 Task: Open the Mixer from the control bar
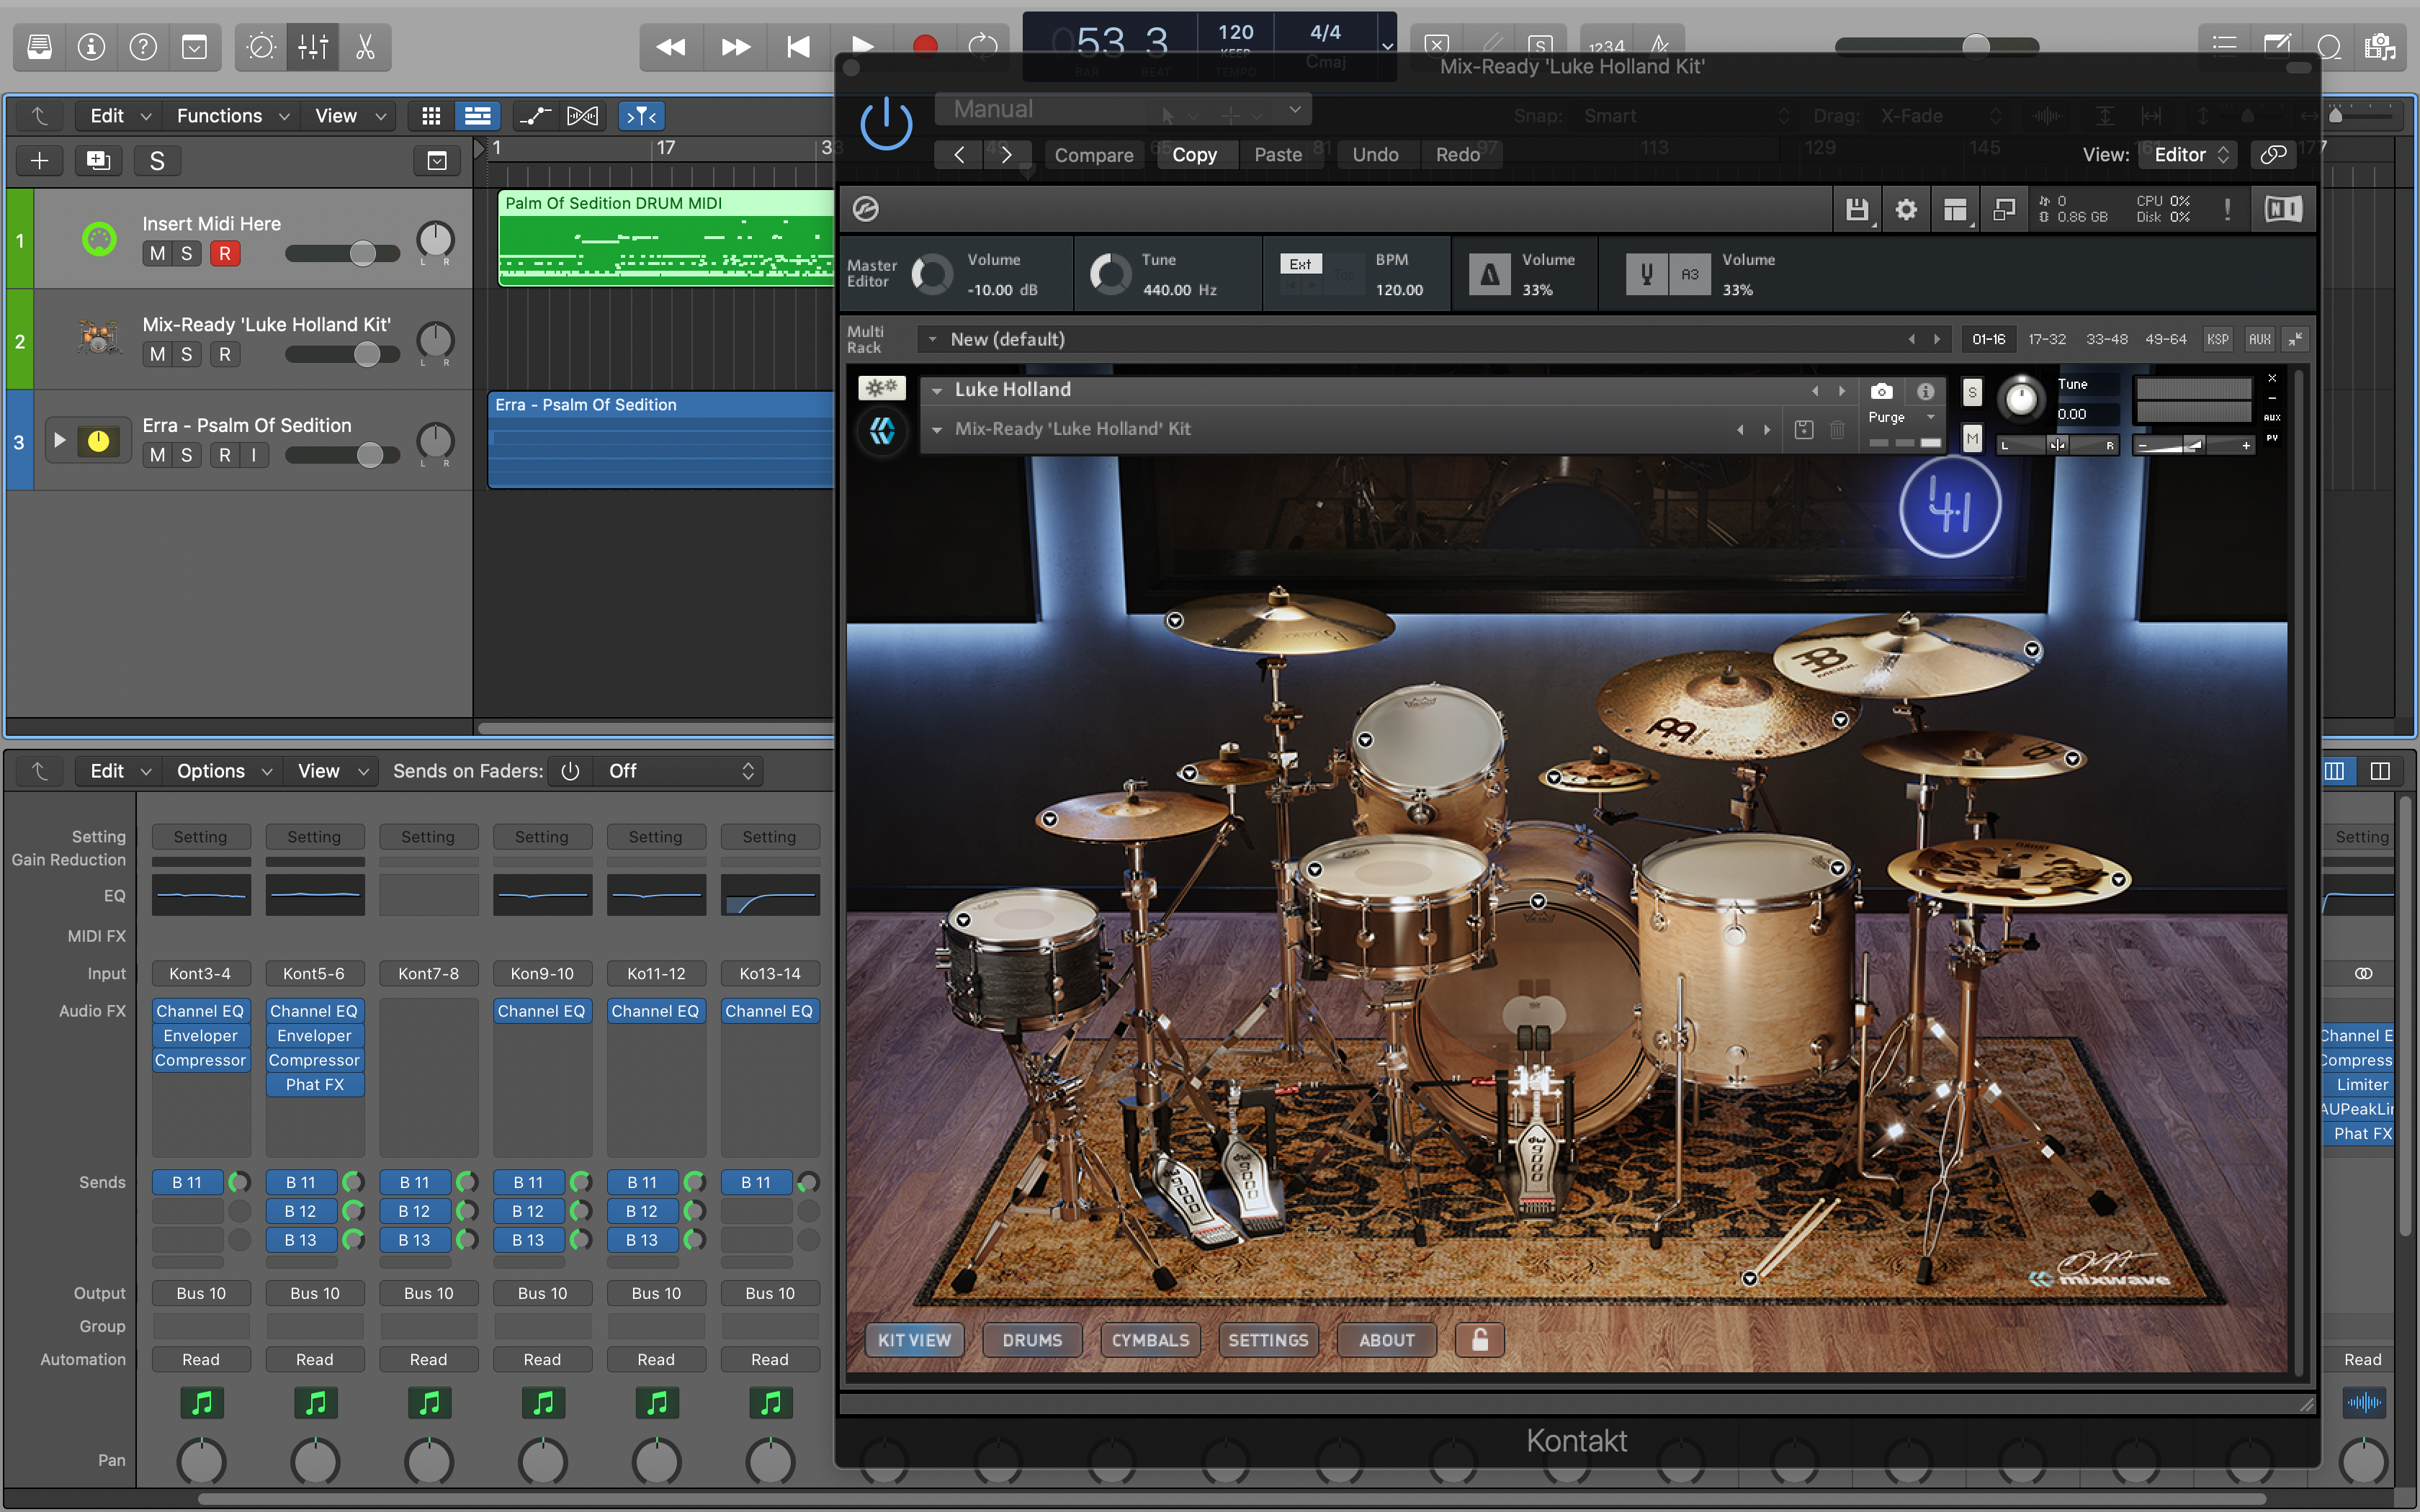313,47
